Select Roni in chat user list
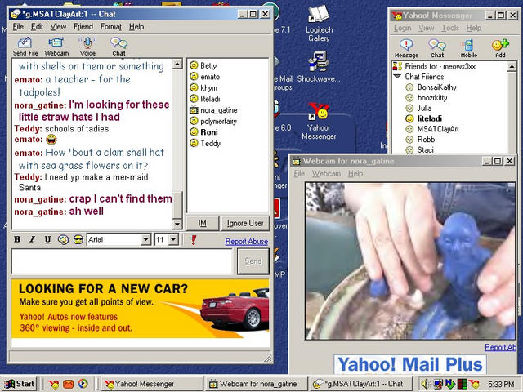 pyautogui.click(x=209, y=132)
